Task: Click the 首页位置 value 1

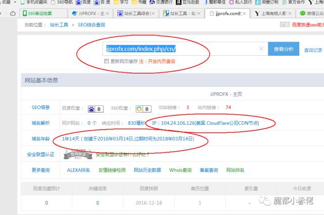Action: [x=200, y=203]
